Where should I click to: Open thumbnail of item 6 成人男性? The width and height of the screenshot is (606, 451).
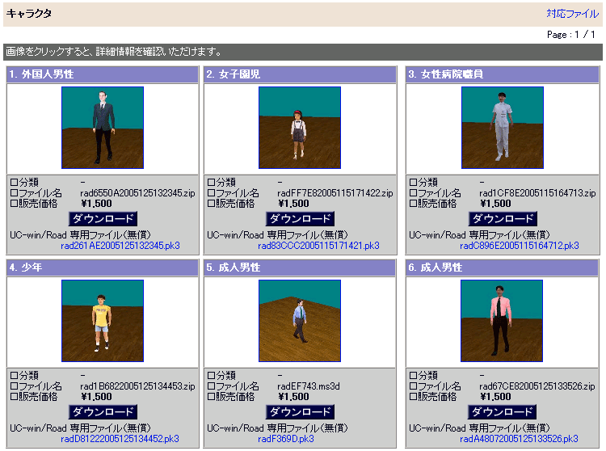point(502,321)
